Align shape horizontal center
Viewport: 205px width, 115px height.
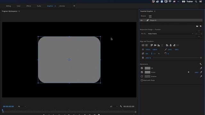point(171,45)
